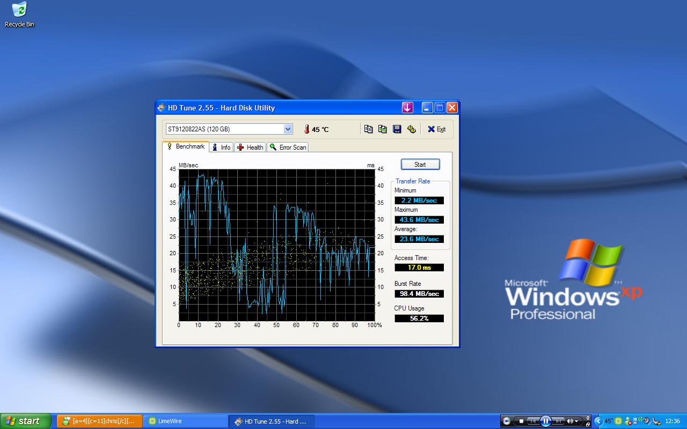Click the Maximum 43.6 MB/sec value

tap(419, 220)
